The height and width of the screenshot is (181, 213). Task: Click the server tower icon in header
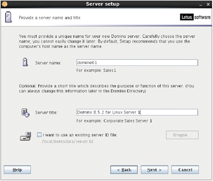click(9, 17)
